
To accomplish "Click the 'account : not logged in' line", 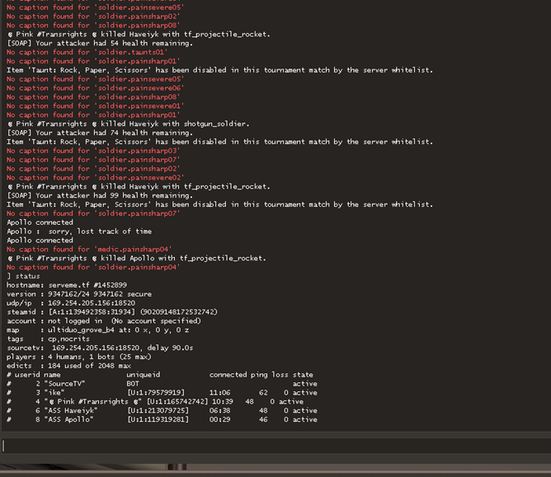I will click(x=104, y=320).
